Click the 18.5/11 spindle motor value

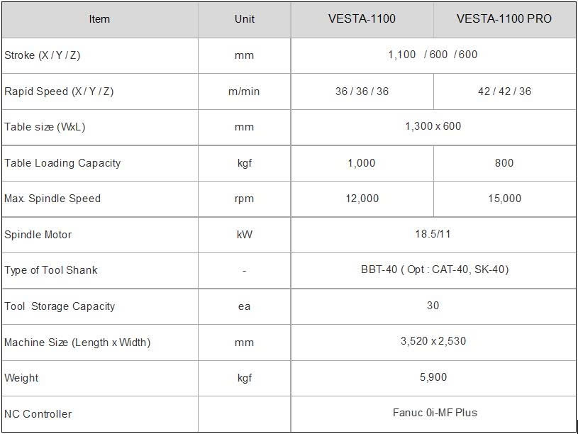tap(433, 234)
